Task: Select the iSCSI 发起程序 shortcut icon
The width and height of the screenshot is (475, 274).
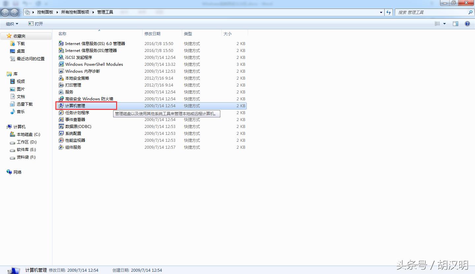Action: coord(61,57)
